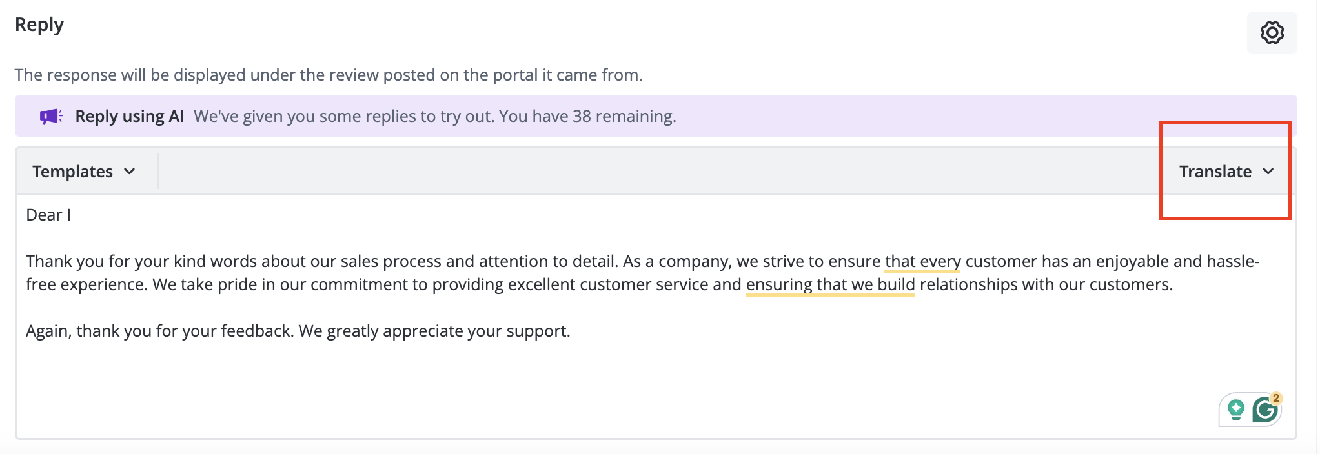Click the "Again, thank you" closing sentence
Viewport: 1320px width, 454px height.
[298, 331]
